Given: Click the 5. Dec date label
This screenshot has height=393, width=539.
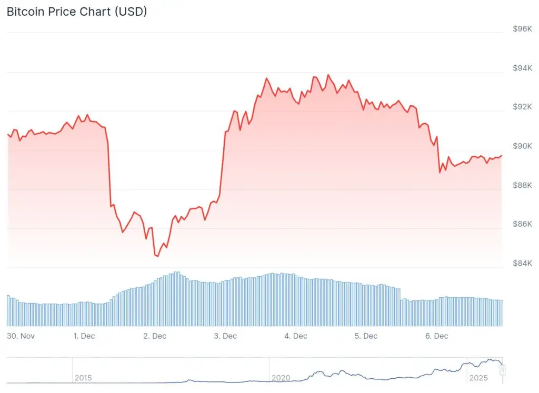Looking at the screenshot, I should pos(366,336).
